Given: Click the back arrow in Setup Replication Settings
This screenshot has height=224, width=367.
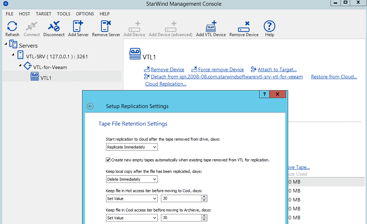Looking at the screenshot, I should pyautogui.click(x=90, y=106).
